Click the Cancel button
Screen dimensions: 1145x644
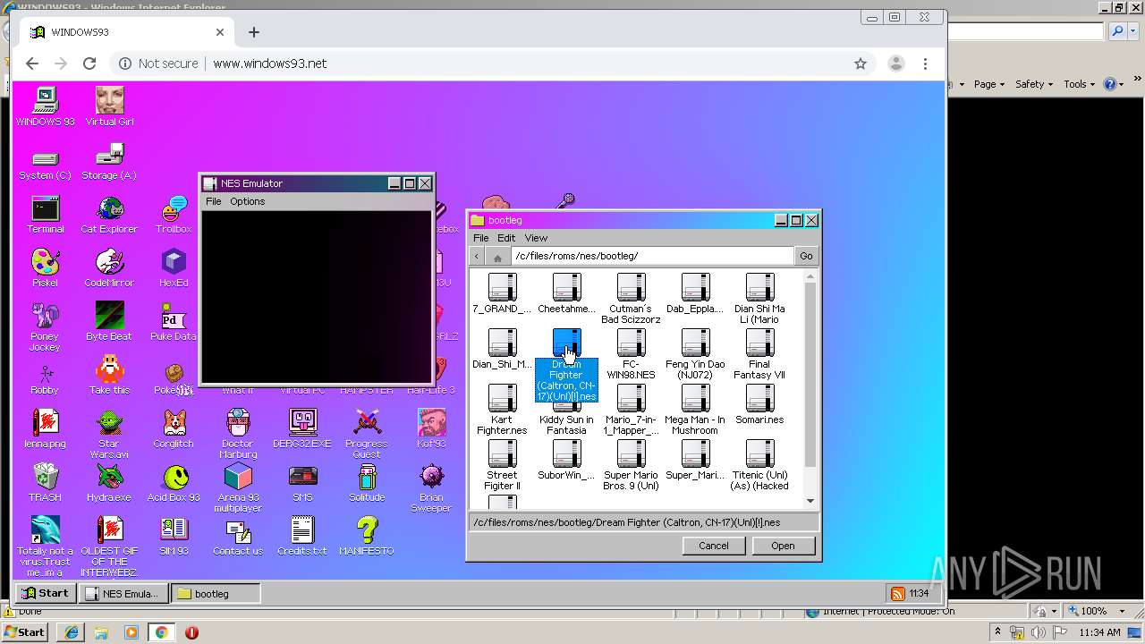pos(713,546)
